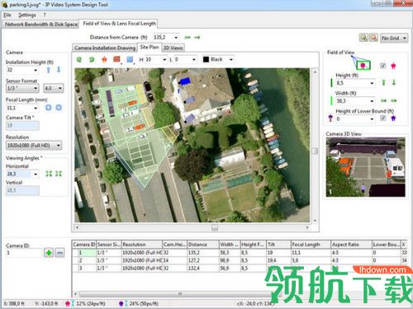Switch to Network Bandwidth & Disk Space tab
The image size is (413, 309).
(x=41, y=24)
